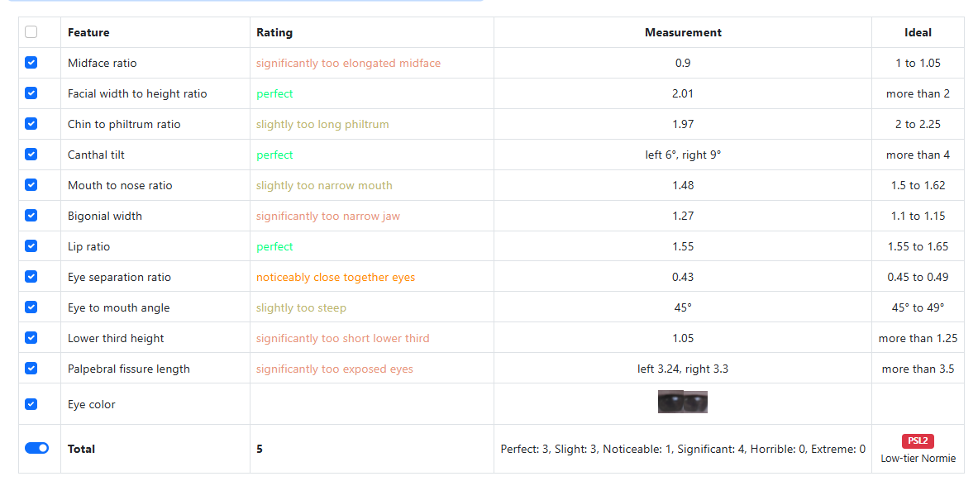Screen dimensions: 978x481
Task: Uncheck the Midface ratio checkbox
Action: tap(31, 63)
